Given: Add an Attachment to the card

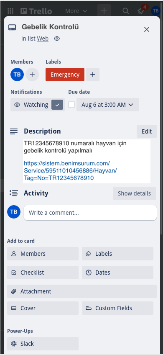Looking at the screenshot, I should (82, 291).
